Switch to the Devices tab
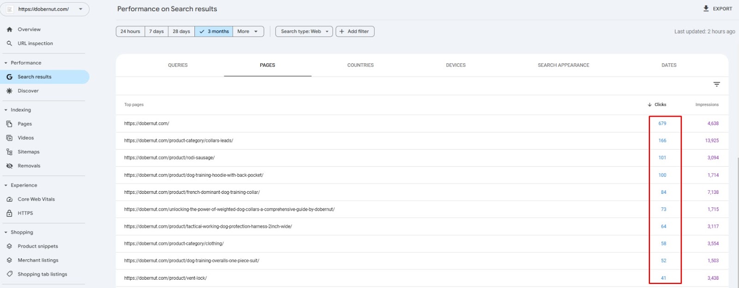 coord(456,65)
